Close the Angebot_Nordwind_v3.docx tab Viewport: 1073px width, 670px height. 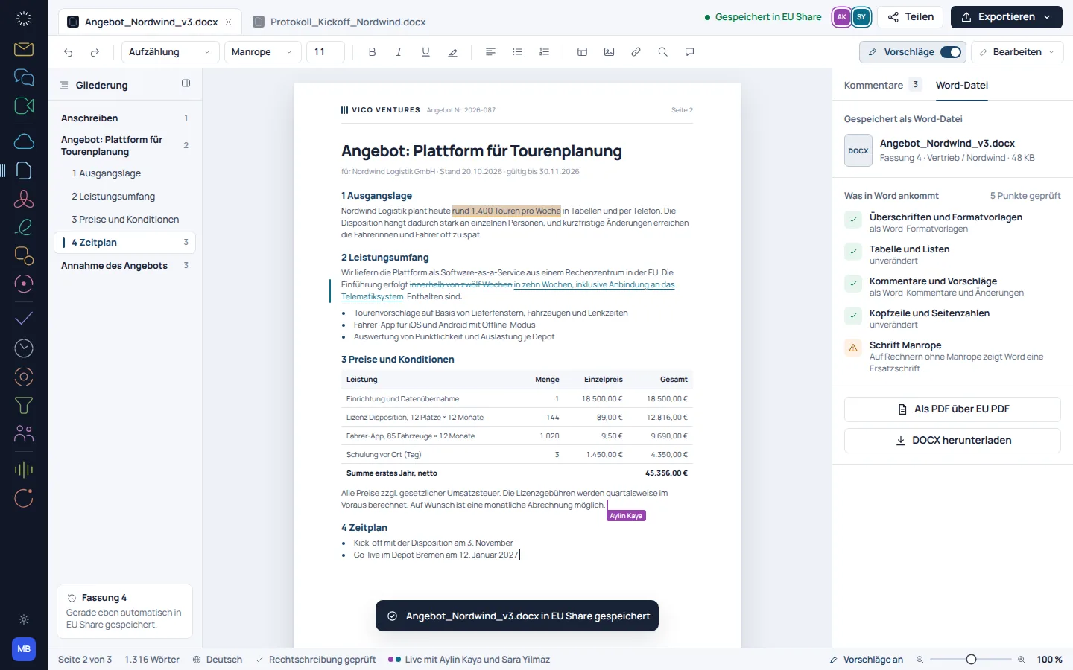(x=228, y=22)
